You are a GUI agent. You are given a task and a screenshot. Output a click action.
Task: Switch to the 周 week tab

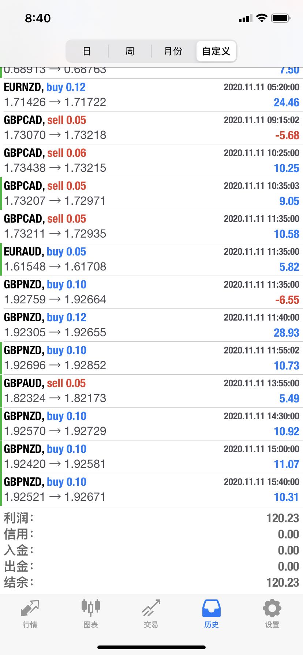click(x=130, y=51)
